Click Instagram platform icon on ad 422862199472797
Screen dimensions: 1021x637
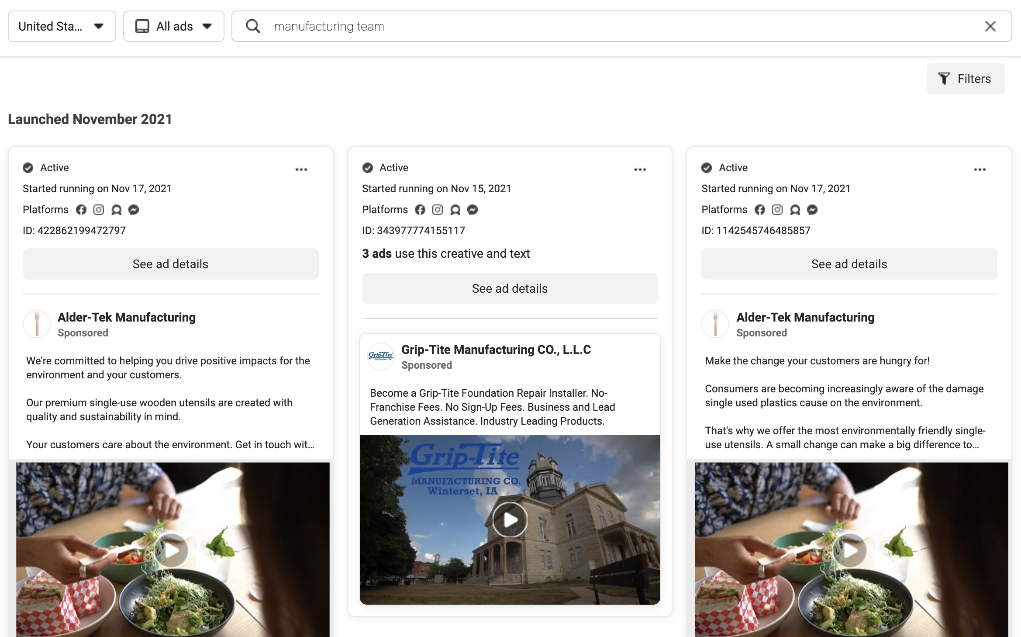[x=99, y=210]
